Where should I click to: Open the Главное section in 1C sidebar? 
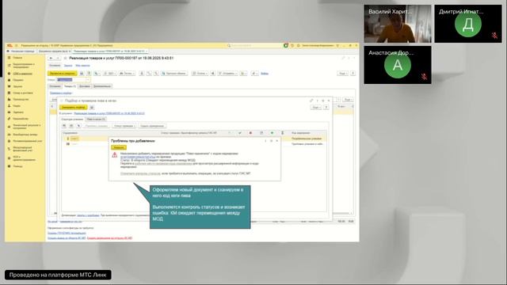click(17, 58)
